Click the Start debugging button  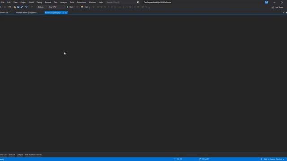coord(70,7)
